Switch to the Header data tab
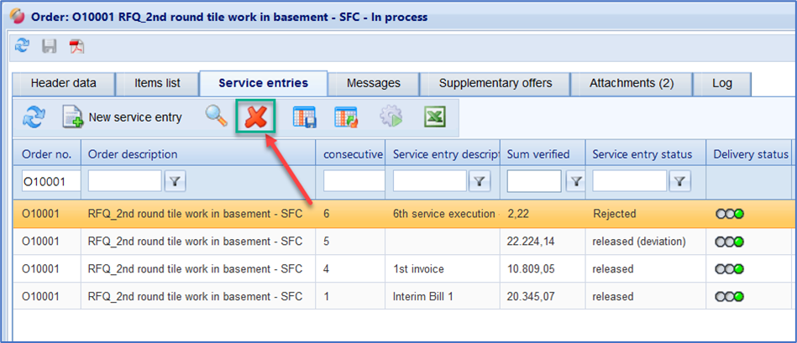This screenshot has height=343, width=797. click(63, 83)
